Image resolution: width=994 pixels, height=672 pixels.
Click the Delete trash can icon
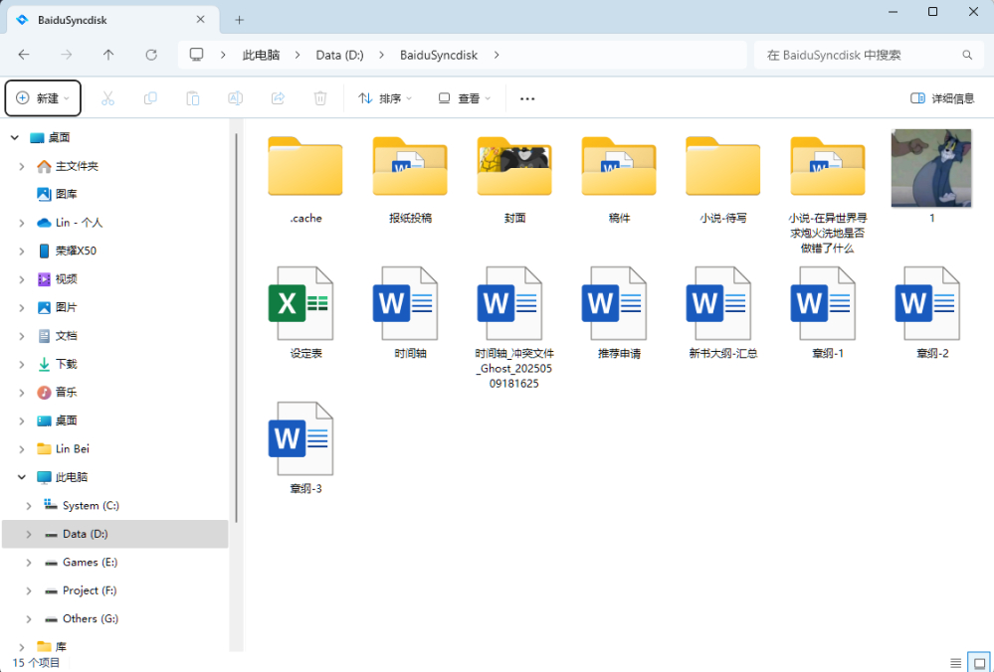(320, 98)
